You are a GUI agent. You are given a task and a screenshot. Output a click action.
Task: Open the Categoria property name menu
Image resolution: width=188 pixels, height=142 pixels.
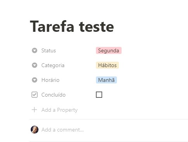53,65
